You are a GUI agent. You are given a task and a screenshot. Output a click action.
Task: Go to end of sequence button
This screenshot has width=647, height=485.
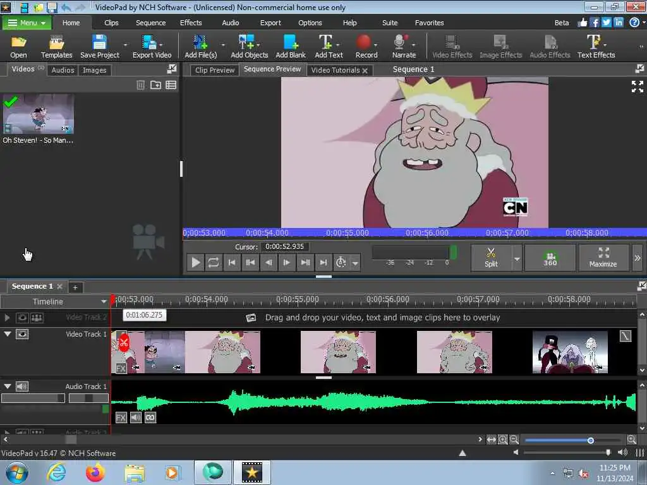[323, 262]
